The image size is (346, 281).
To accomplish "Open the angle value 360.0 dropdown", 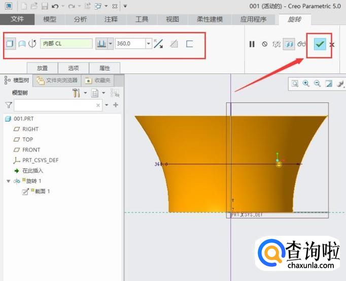I will coord(149,44).
